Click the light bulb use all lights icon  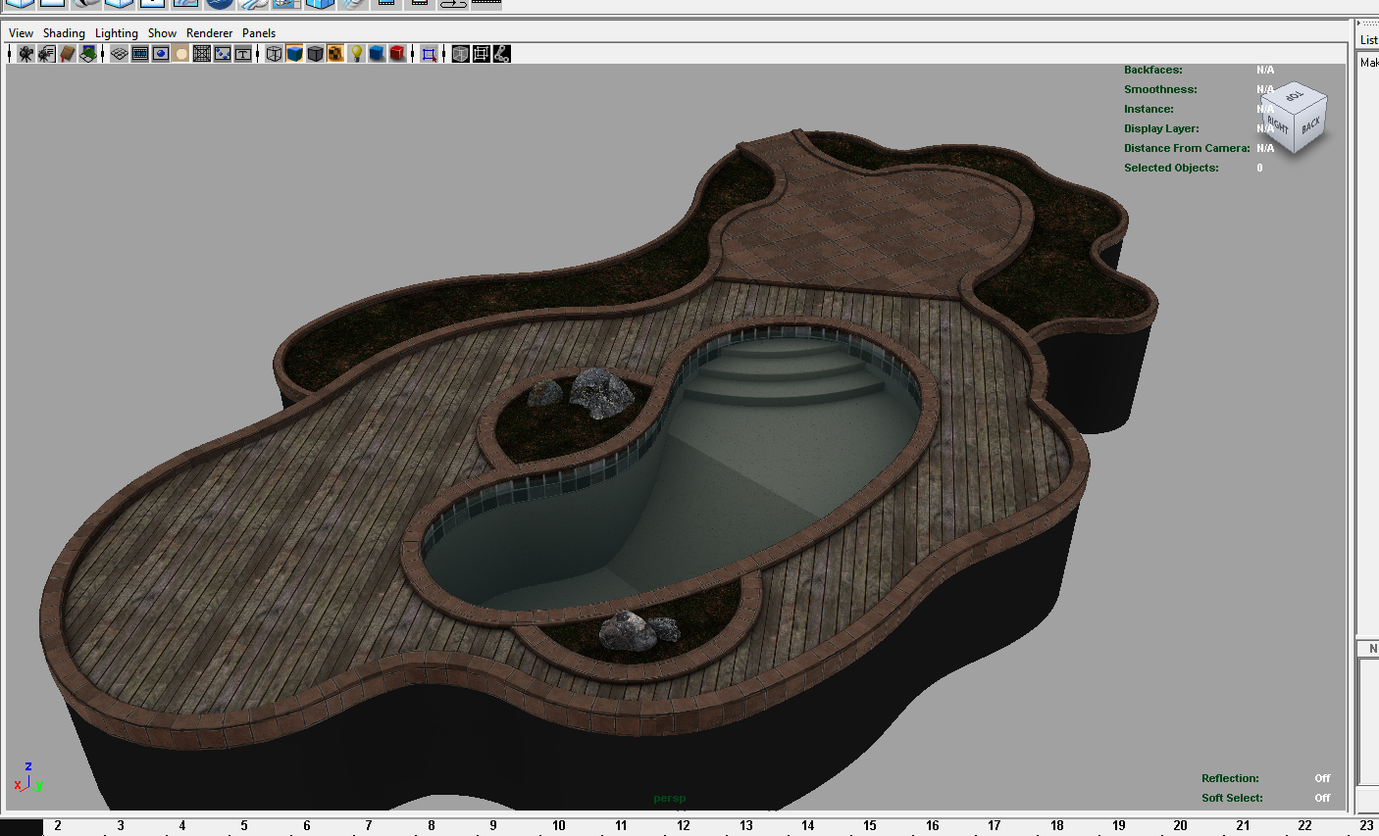357,54
